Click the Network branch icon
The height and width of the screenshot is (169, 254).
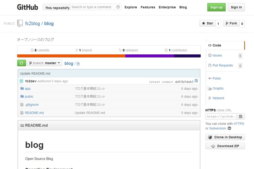coord(210,98)
